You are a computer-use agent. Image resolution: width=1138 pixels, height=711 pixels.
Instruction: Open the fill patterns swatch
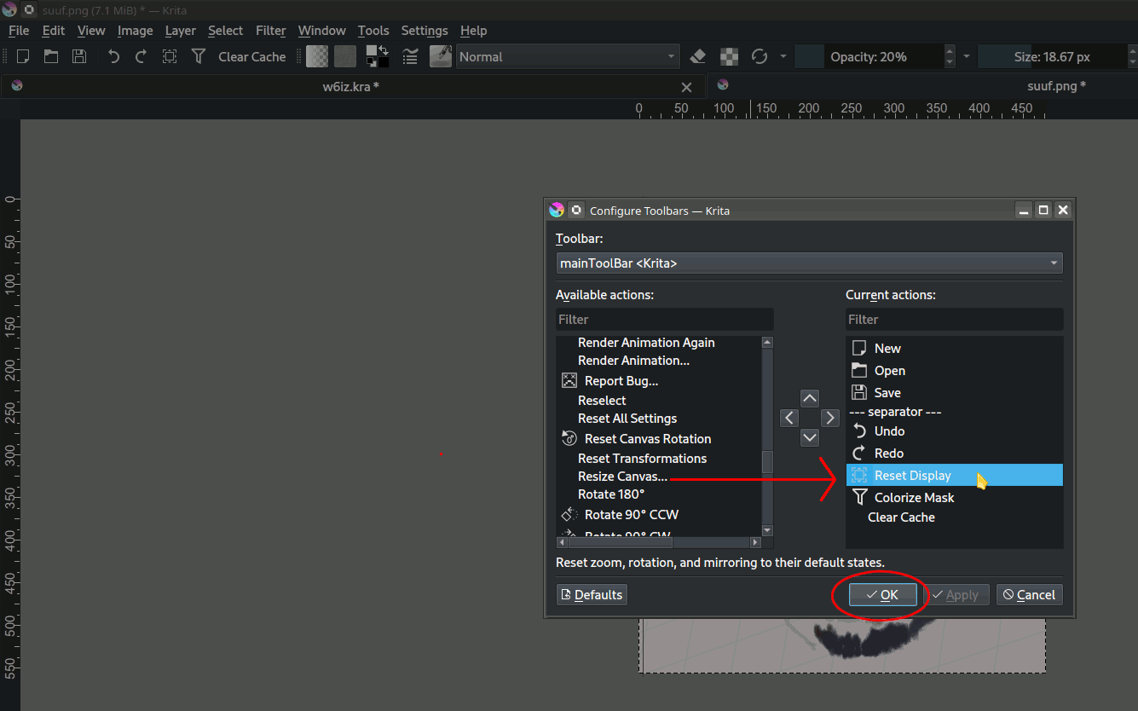(x=345, y=56)
